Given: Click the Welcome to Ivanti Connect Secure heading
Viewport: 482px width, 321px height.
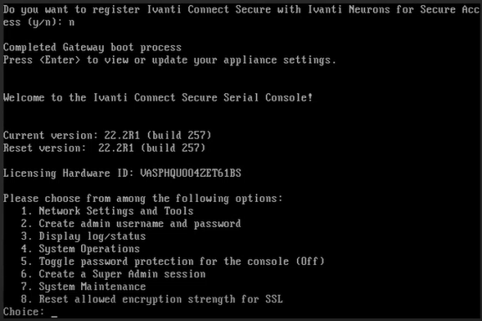Looking at the screenshot, I should [157, 97].
